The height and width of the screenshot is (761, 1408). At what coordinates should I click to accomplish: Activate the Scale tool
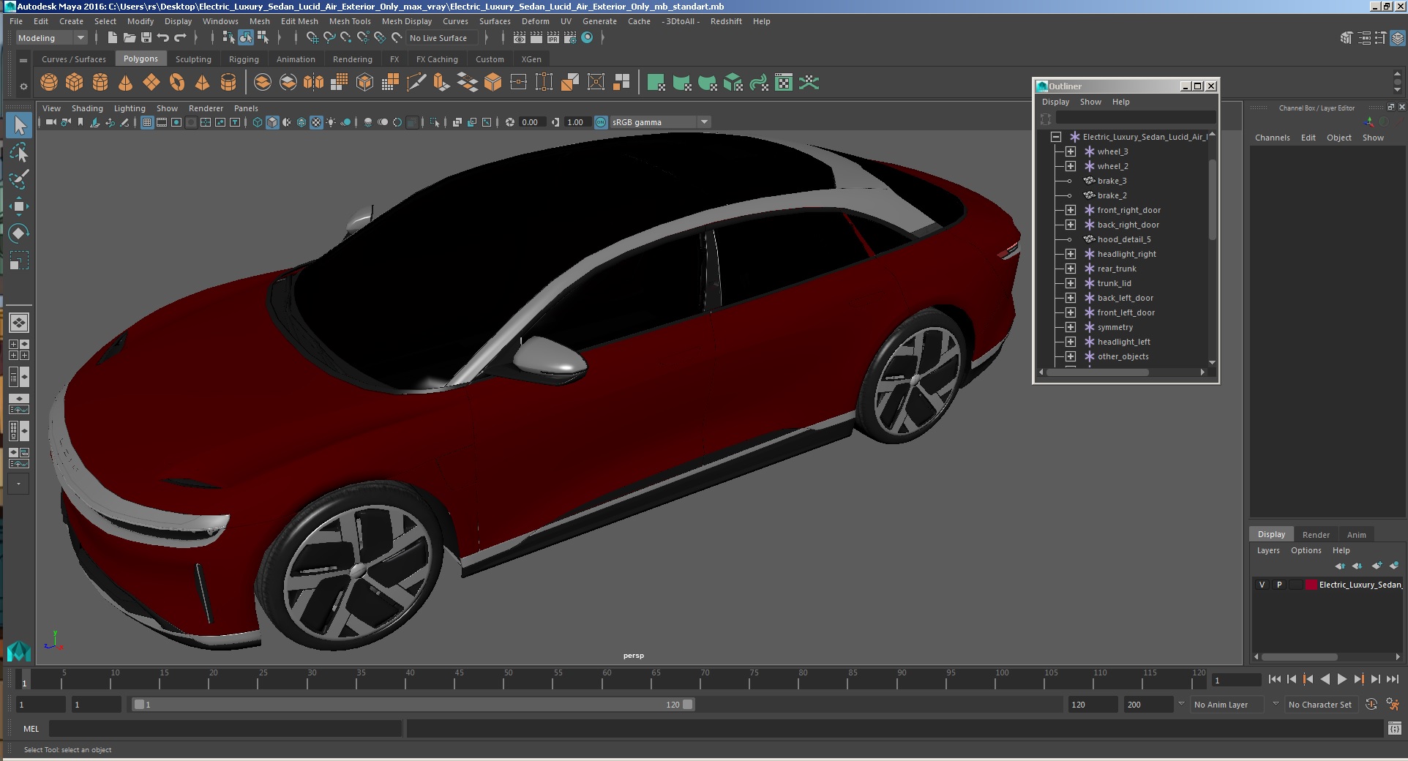point(19,260)
